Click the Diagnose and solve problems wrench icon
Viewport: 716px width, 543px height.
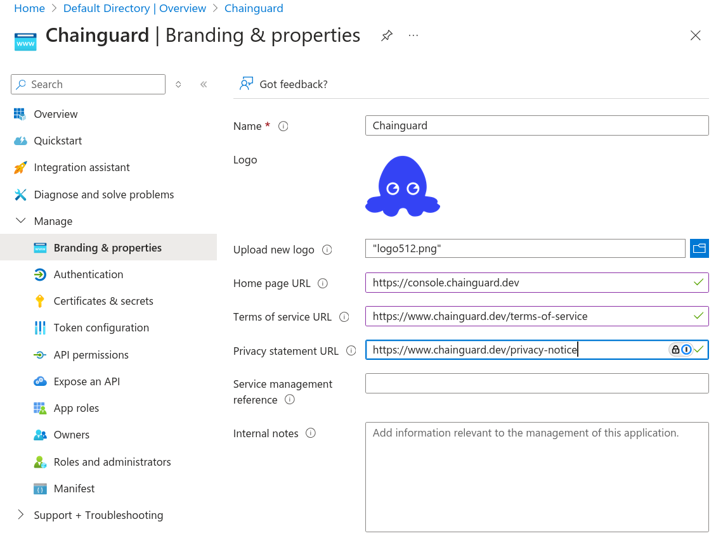tap(20, 194)
